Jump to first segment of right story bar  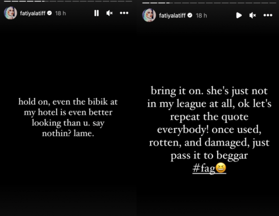tap(146, 3)
